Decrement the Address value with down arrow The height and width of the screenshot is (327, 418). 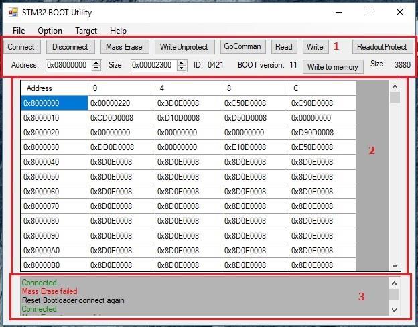point(96,68)
